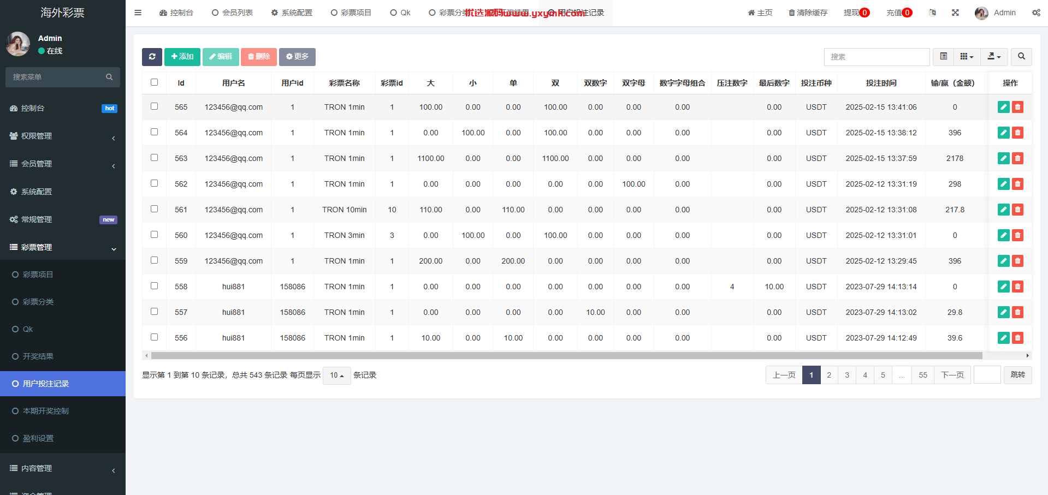Click the 跳转 jump button

(x=1018, y=375)
